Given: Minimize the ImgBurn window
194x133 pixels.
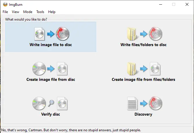Looking at the screenshot, I should click(x=161, y=4).
